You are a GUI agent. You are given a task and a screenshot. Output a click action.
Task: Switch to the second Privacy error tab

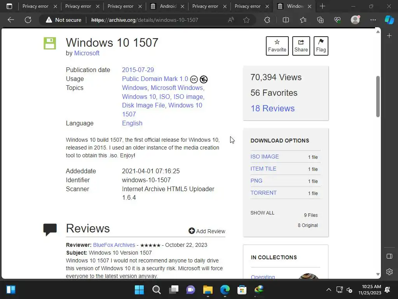pos(78,6)
